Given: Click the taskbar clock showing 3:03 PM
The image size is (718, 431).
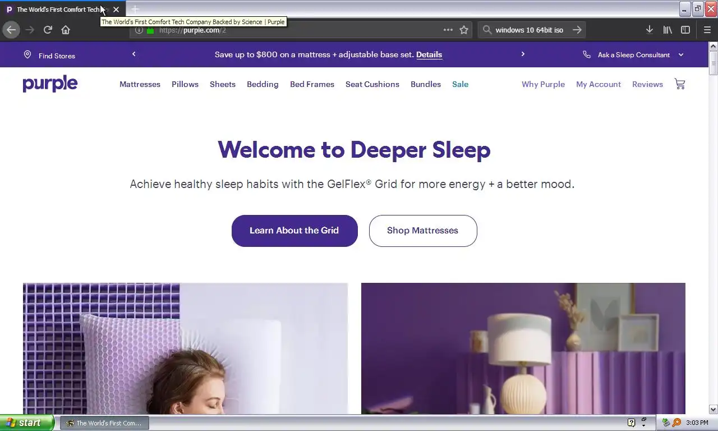Looking at the screenshot, I should pos(697,423).
